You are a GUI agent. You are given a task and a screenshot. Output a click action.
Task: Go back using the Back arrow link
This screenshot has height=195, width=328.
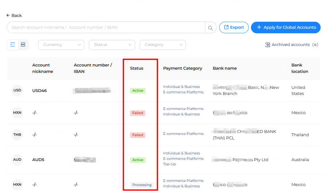[14, 15]
